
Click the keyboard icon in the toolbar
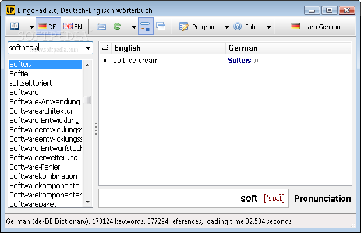[101, 27]
